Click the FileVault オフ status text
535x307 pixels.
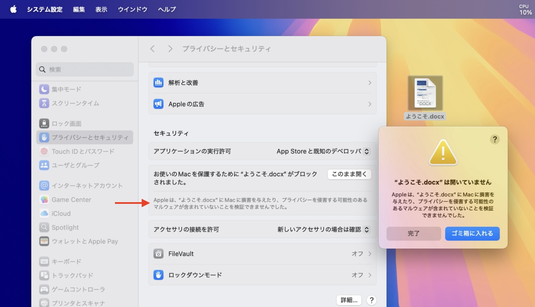click(357, 254)
